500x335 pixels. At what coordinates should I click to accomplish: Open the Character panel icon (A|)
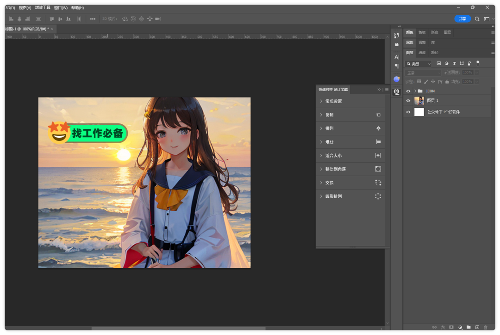click(396, 57)
